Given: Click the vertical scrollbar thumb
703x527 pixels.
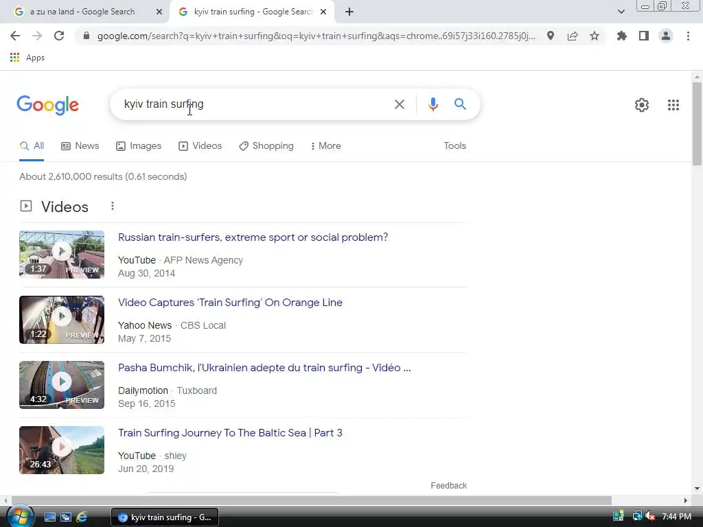Looking at the screenshot, I should 697,124.
